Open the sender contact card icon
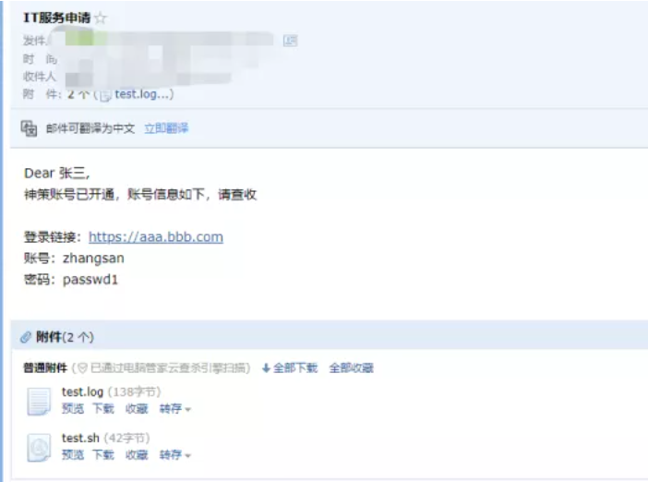Viewport: 648px width, 482px height. point(290,41)
